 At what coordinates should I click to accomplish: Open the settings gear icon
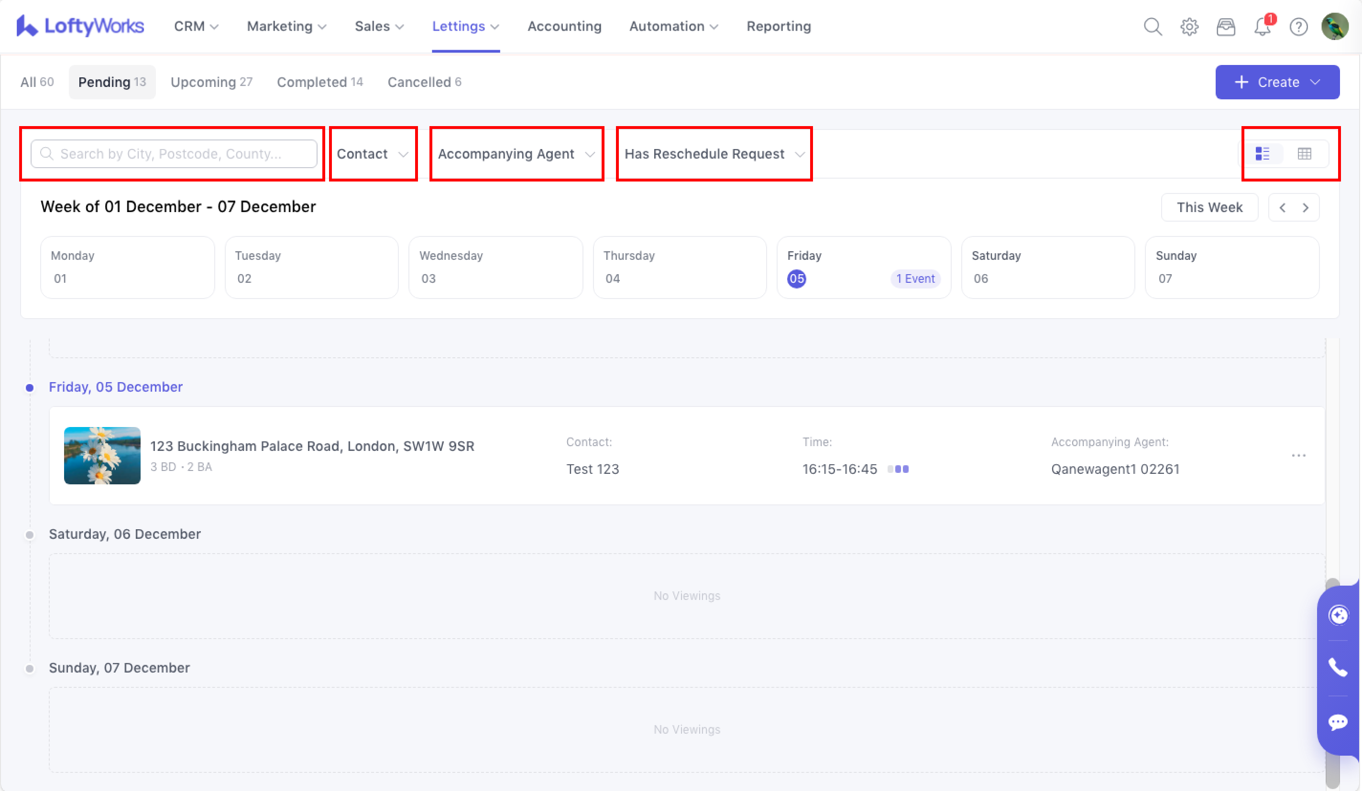coord(1189,26)
